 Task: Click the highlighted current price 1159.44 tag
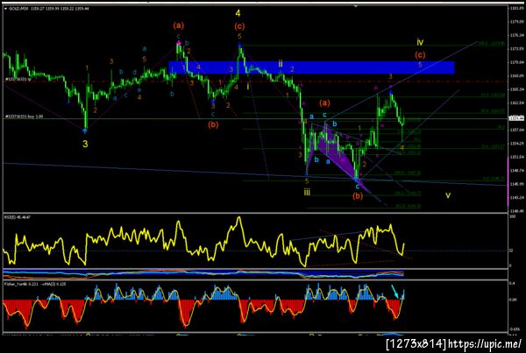tap(515, 118)
